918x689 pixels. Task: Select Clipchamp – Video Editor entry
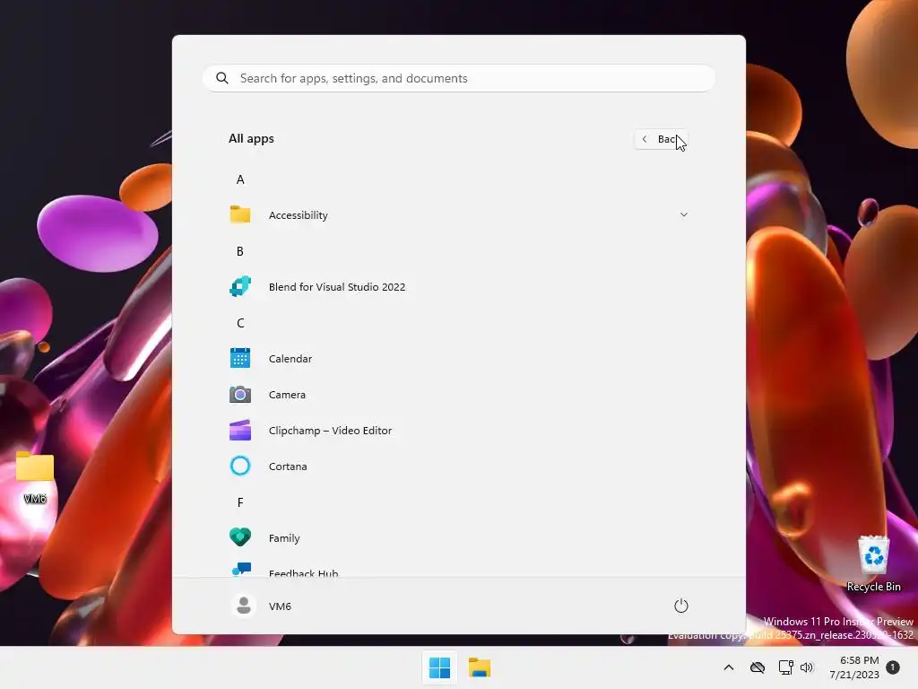[458, 430]
